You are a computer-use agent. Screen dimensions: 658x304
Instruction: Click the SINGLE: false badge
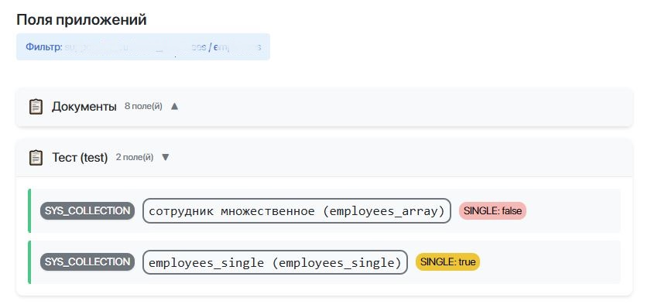pyautogui.click(x=492, y=211)
